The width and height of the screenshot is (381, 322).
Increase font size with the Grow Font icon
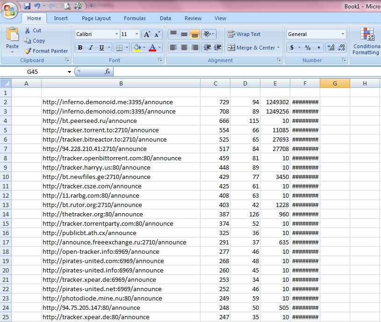(x=147, y=34)
